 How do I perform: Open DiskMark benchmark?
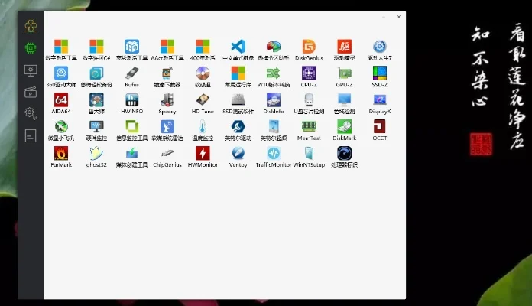point(344,130)
